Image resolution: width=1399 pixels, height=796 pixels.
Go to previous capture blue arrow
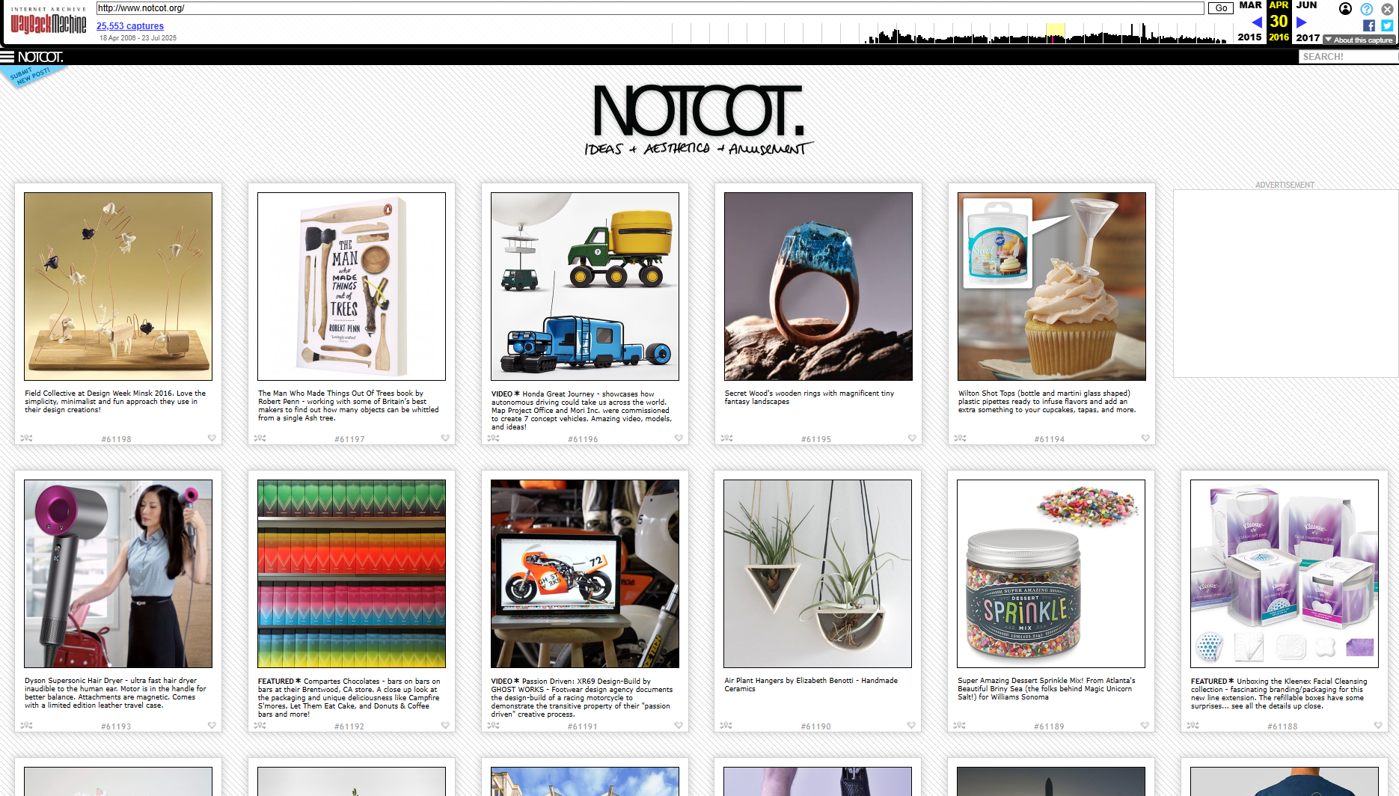(x=1257, y=22)
